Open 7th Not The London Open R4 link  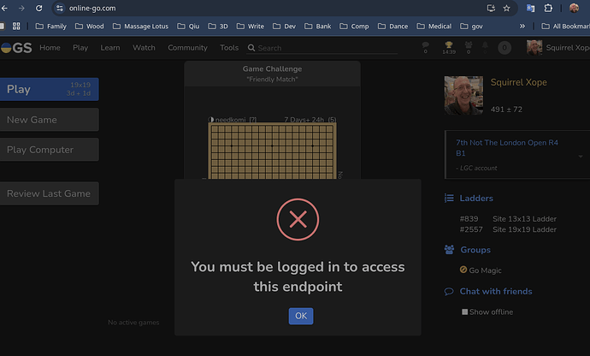507,148
